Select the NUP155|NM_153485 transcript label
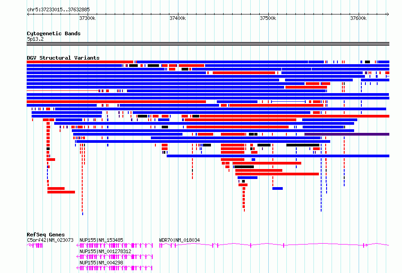The height and width of the screenshot is (273, 402). pos(101,240)
